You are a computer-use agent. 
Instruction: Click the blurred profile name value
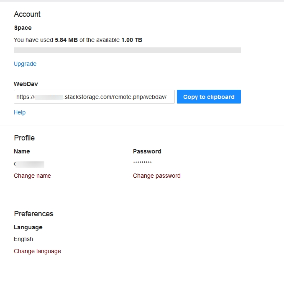[x=29, y=164]
